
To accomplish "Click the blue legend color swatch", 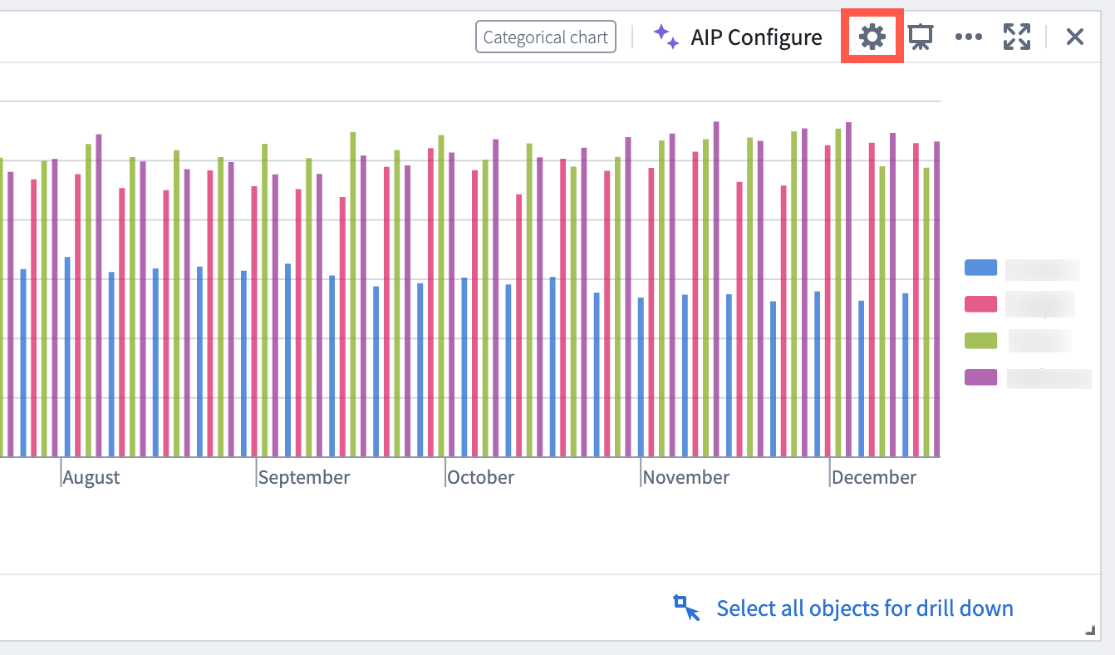I will pos(980,268).
